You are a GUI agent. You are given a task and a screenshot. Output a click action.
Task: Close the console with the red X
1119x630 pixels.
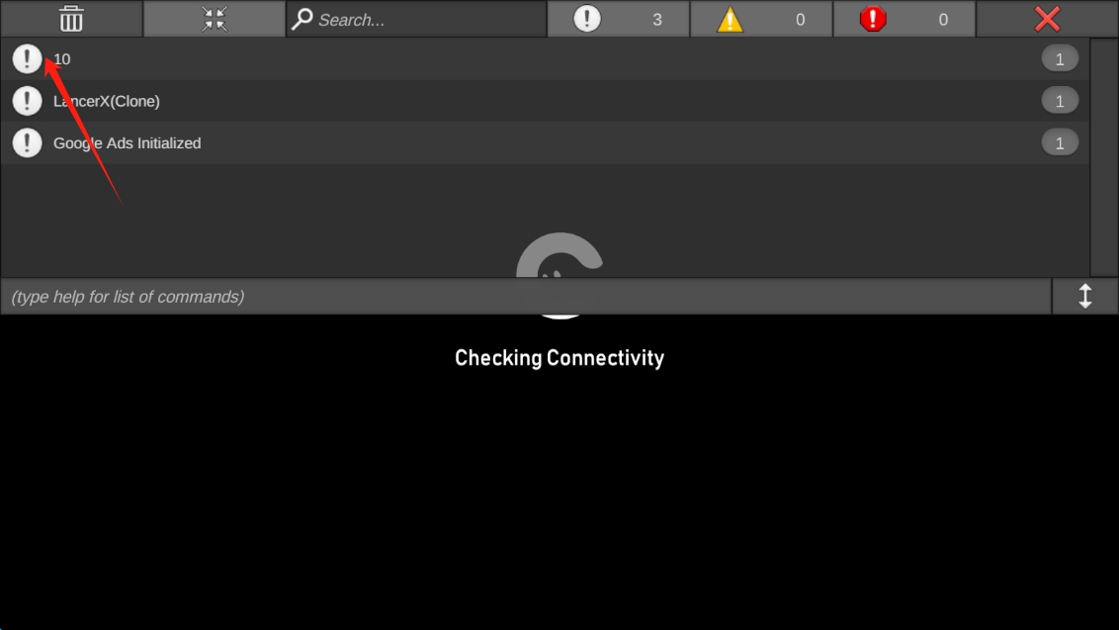[1047, 19]
